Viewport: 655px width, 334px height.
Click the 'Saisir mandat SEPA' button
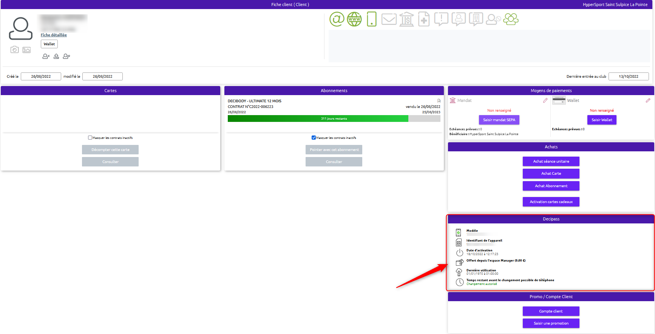click(x=499, y=120)
